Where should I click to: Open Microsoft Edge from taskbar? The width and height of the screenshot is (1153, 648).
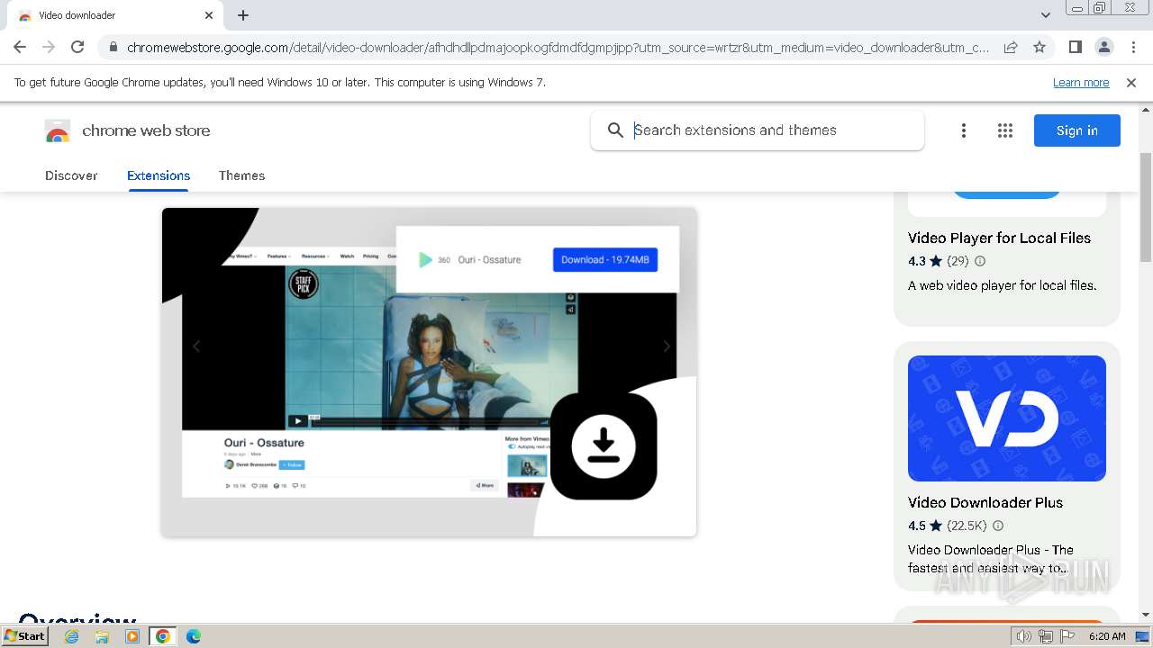tap(194, 636)
